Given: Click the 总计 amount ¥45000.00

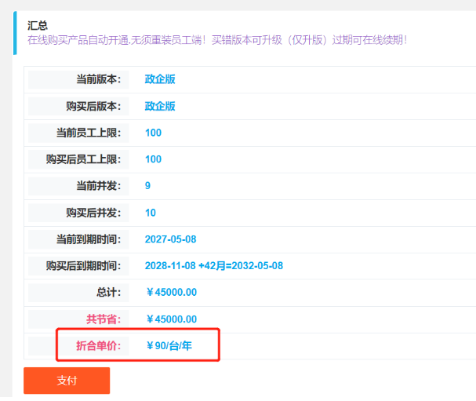Looking at the screenshot, I should coord(171,293).
